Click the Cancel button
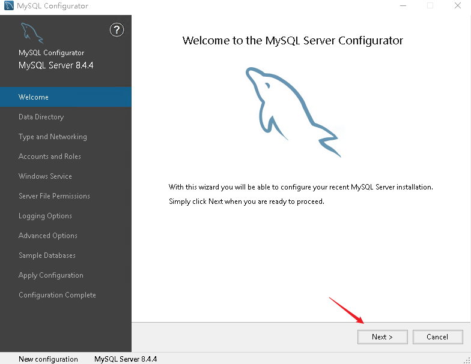 tap(437, 337)
